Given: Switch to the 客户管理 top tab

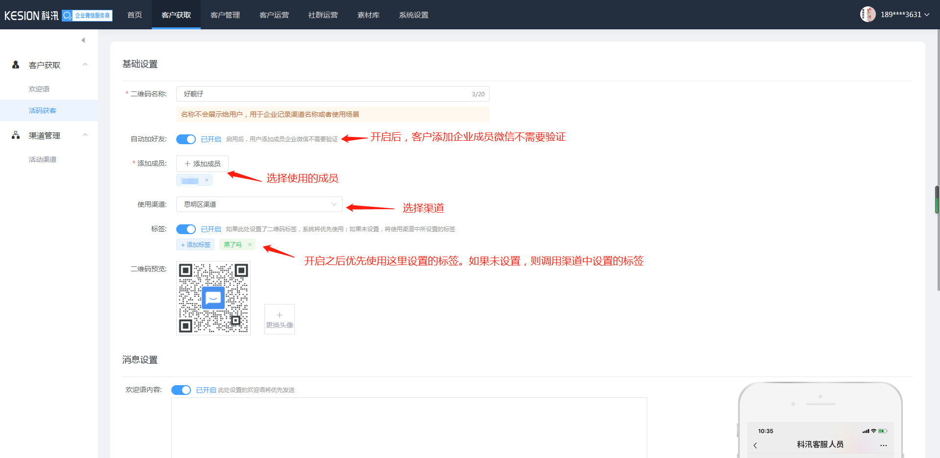Looking at the screenshot, I should tap(225, 15).
